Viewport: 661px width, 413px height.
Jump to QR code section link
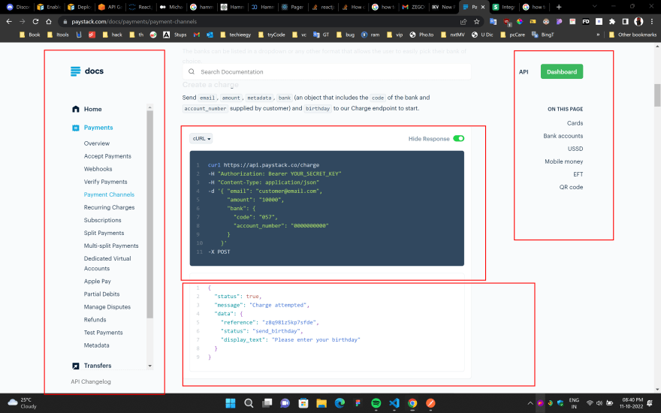571,187
